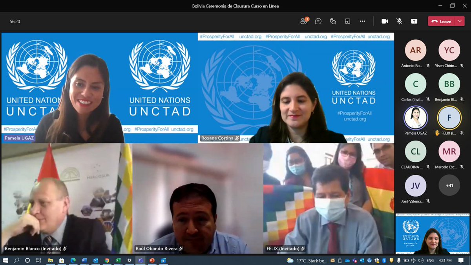The width and height of the screenshot is (471, 265).
Task: Select Carlos (Invit... participant avatar C
Action: 416,84
